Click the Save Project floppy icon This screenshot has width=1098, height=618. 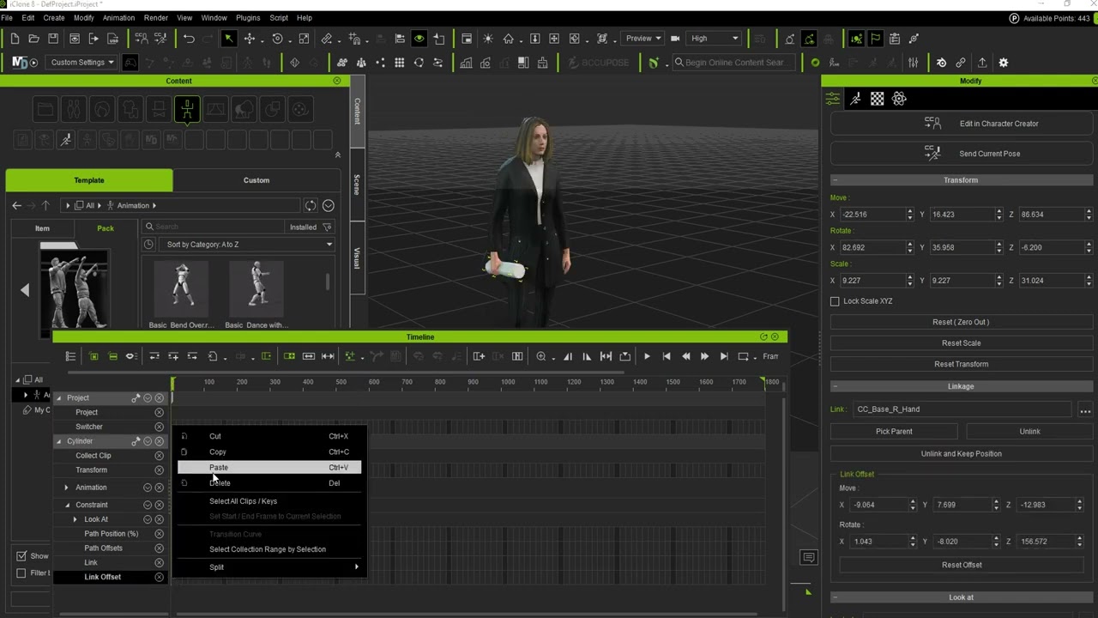pos(53,39)
